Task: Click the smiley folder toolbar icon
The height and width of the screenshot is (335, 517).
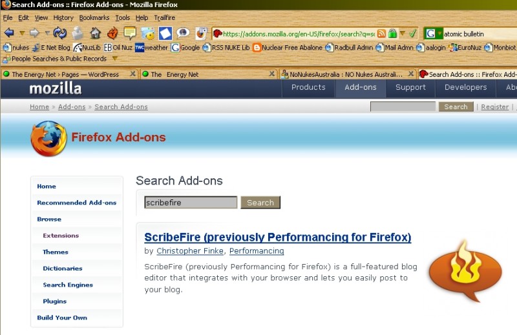Action: [x=148, y=33]
